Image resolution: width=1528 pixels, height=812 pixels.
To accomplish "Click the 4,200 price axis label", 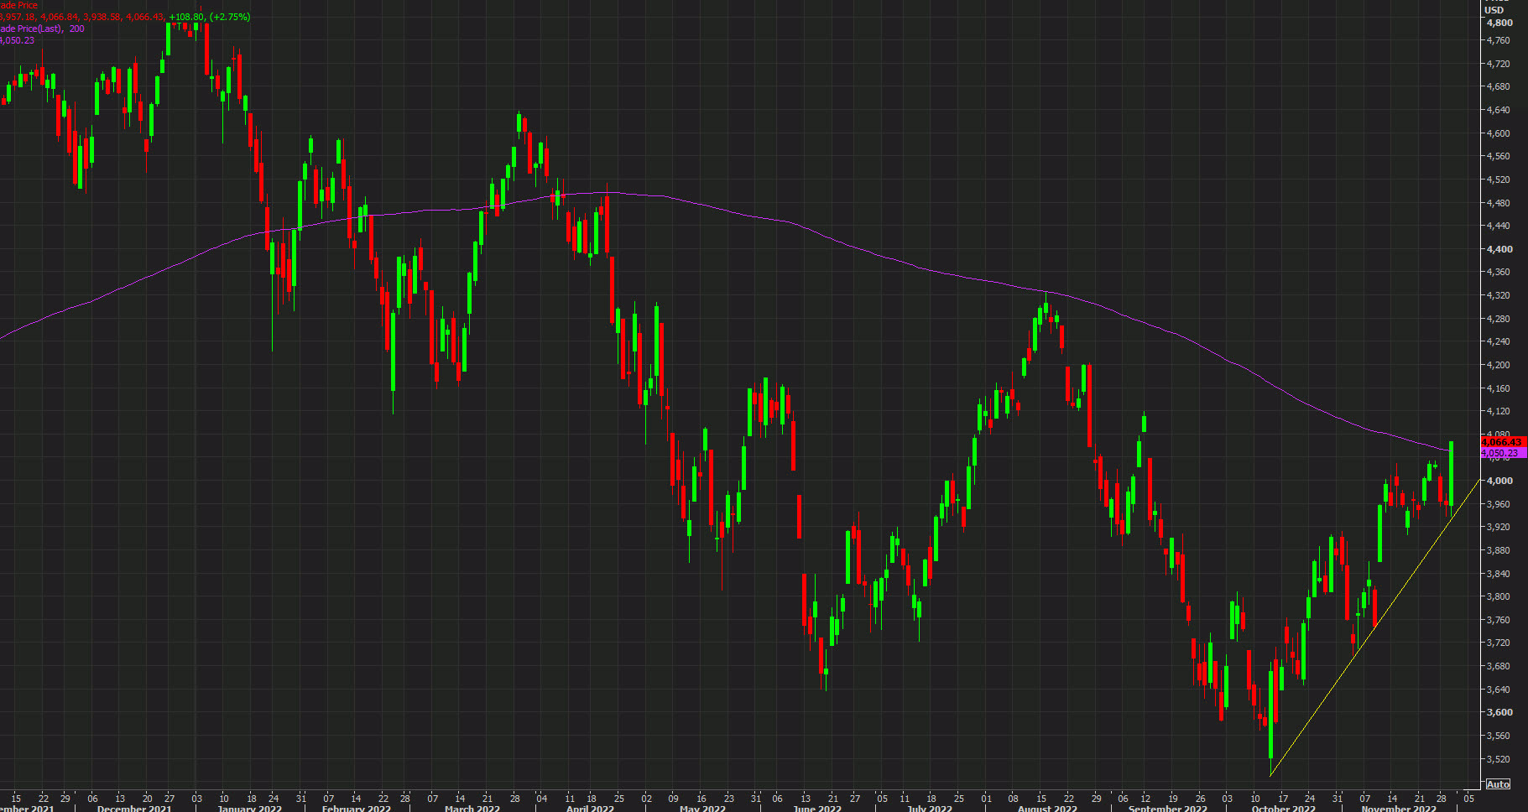I will coord(1498,365).
